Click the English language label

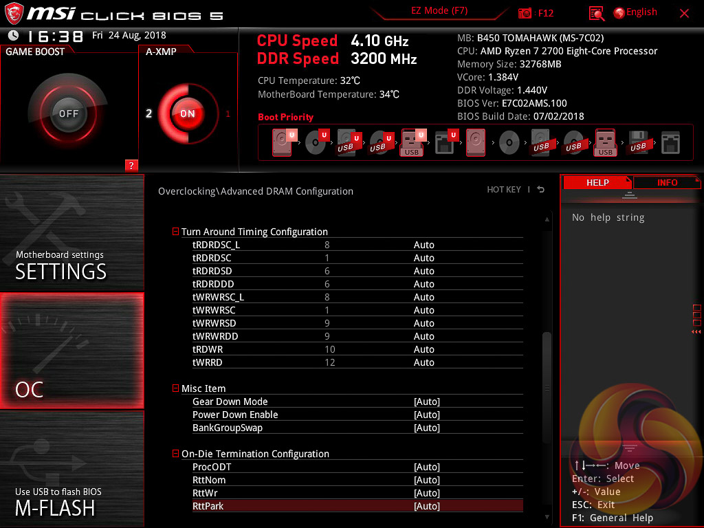tap(641, 12)
